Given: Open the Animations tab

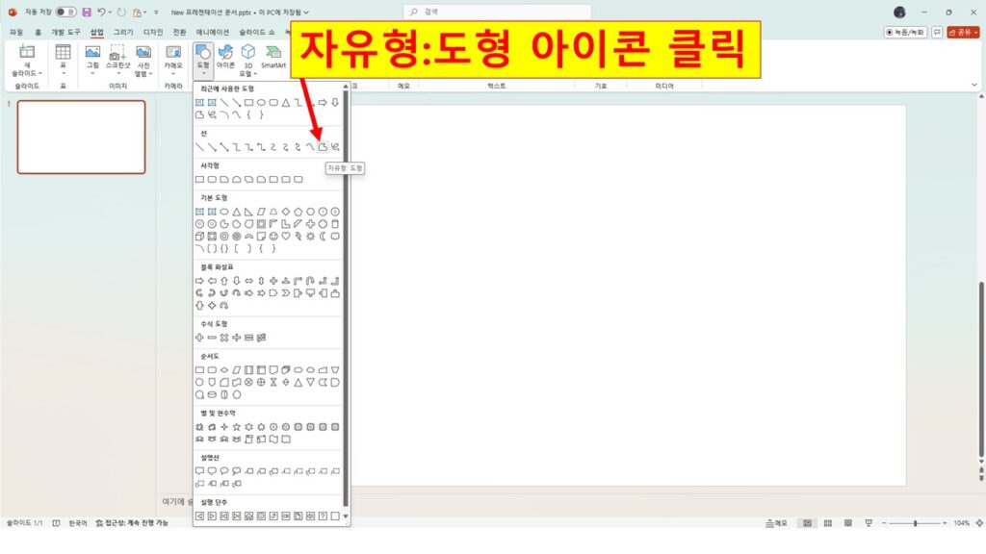Looking at the screenshot, I should pos(213,32).
